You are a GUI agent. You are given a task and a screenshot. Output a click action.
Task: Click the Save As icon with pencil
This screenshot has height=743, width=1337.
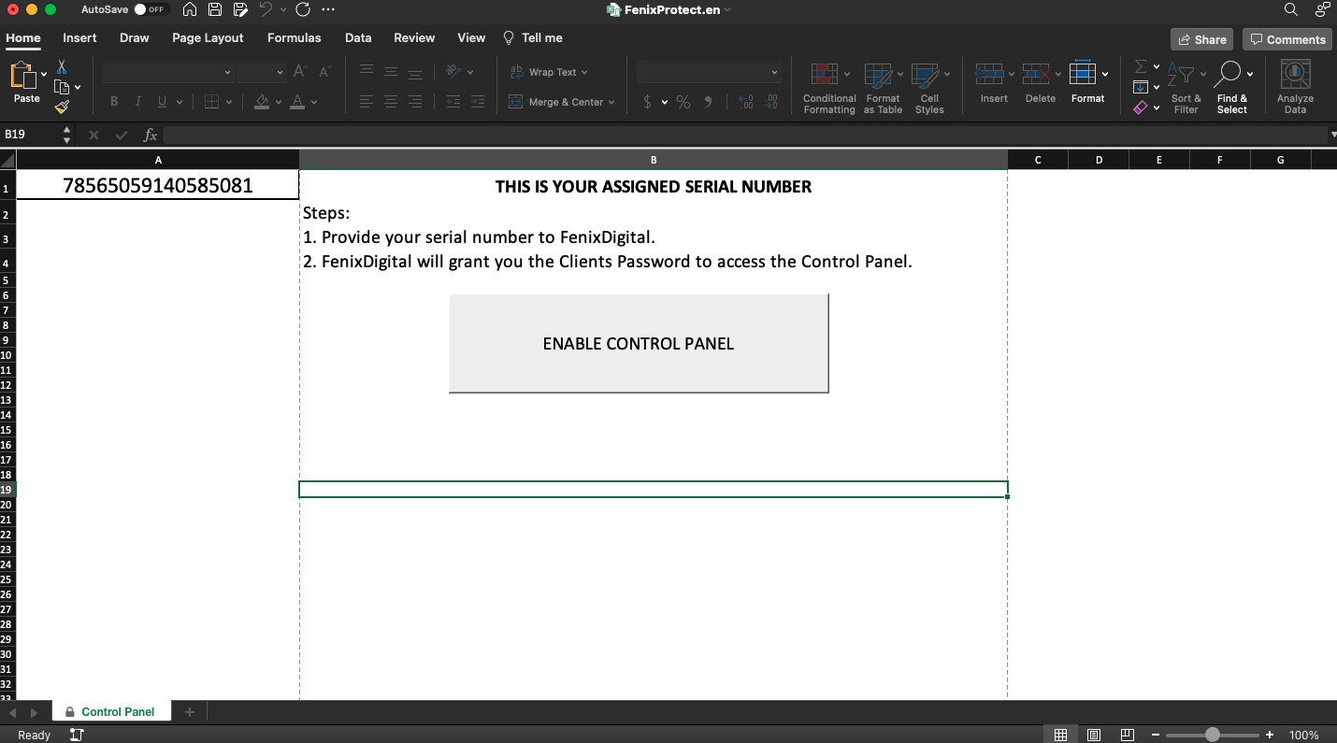(240, 9)
